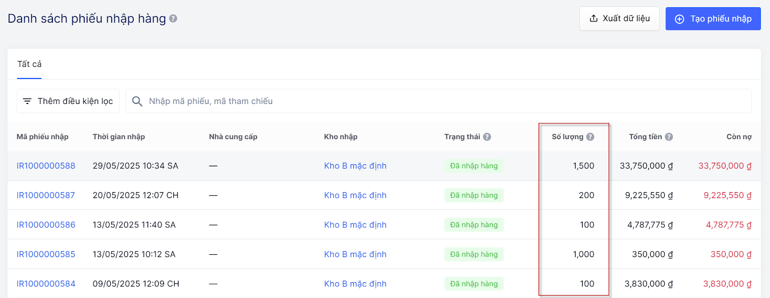Click date 13/05/2025 10:12 SA
Screen dimensions: 770x298
click(x=134, y=254)
